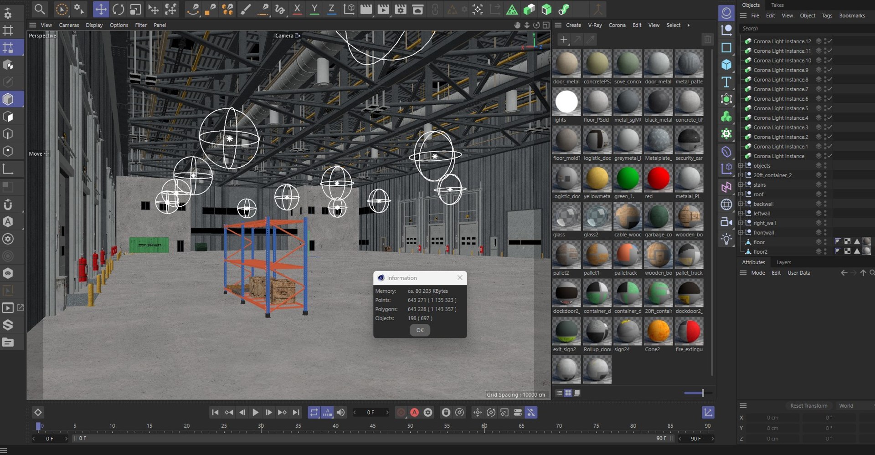Toggle enable checkmark of Corona Light Instance.5
Screen dimensions: 875x455
830,108
